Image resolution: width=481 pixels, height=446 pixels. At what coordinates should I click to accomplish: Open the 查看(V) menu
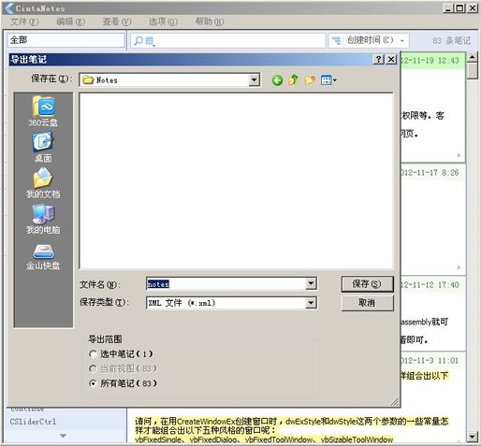click(x=117, y=22)
